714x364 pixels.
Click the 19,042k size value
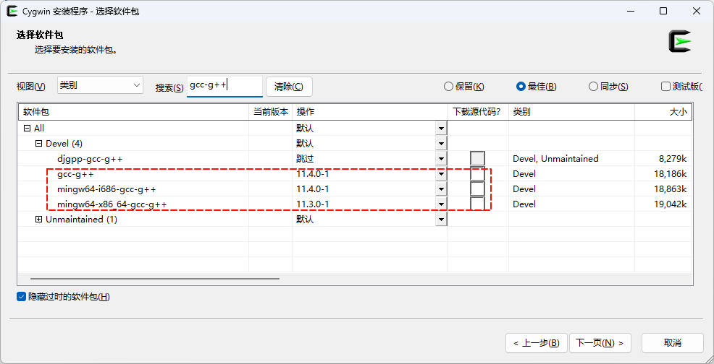pos(671,204)
